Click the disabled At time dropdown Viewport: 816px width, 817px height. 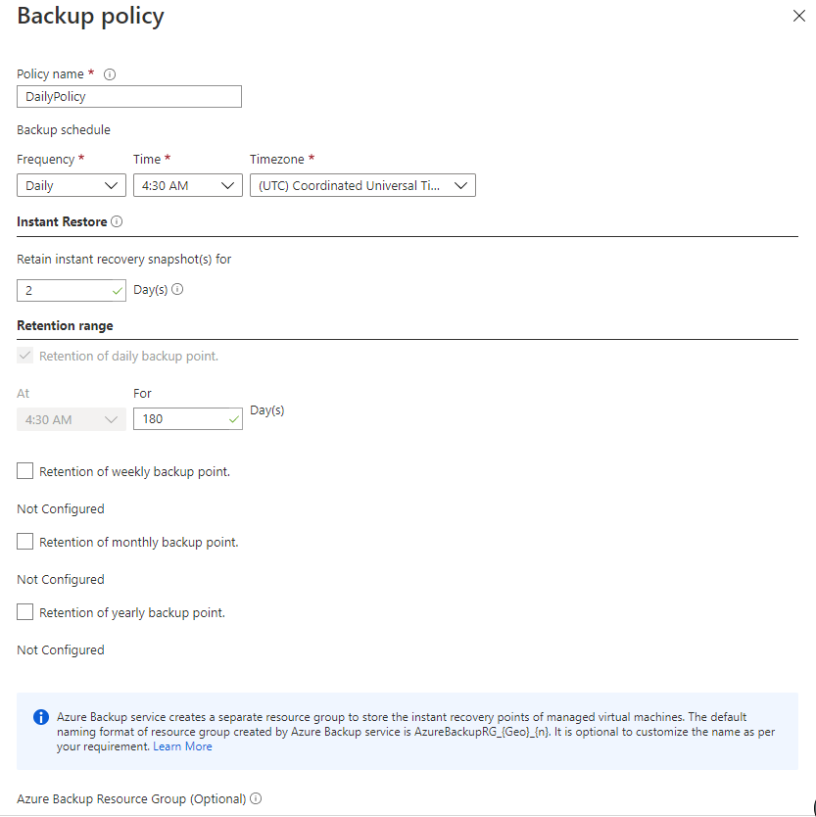pyautogui.click(x=72, y=419)
